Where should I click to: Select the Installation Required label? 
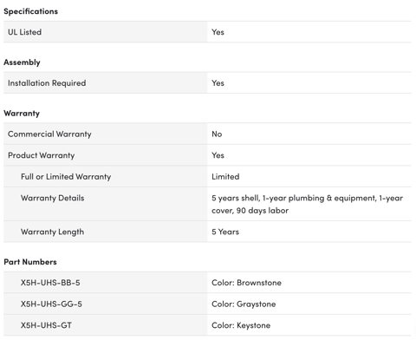[47, 83]
